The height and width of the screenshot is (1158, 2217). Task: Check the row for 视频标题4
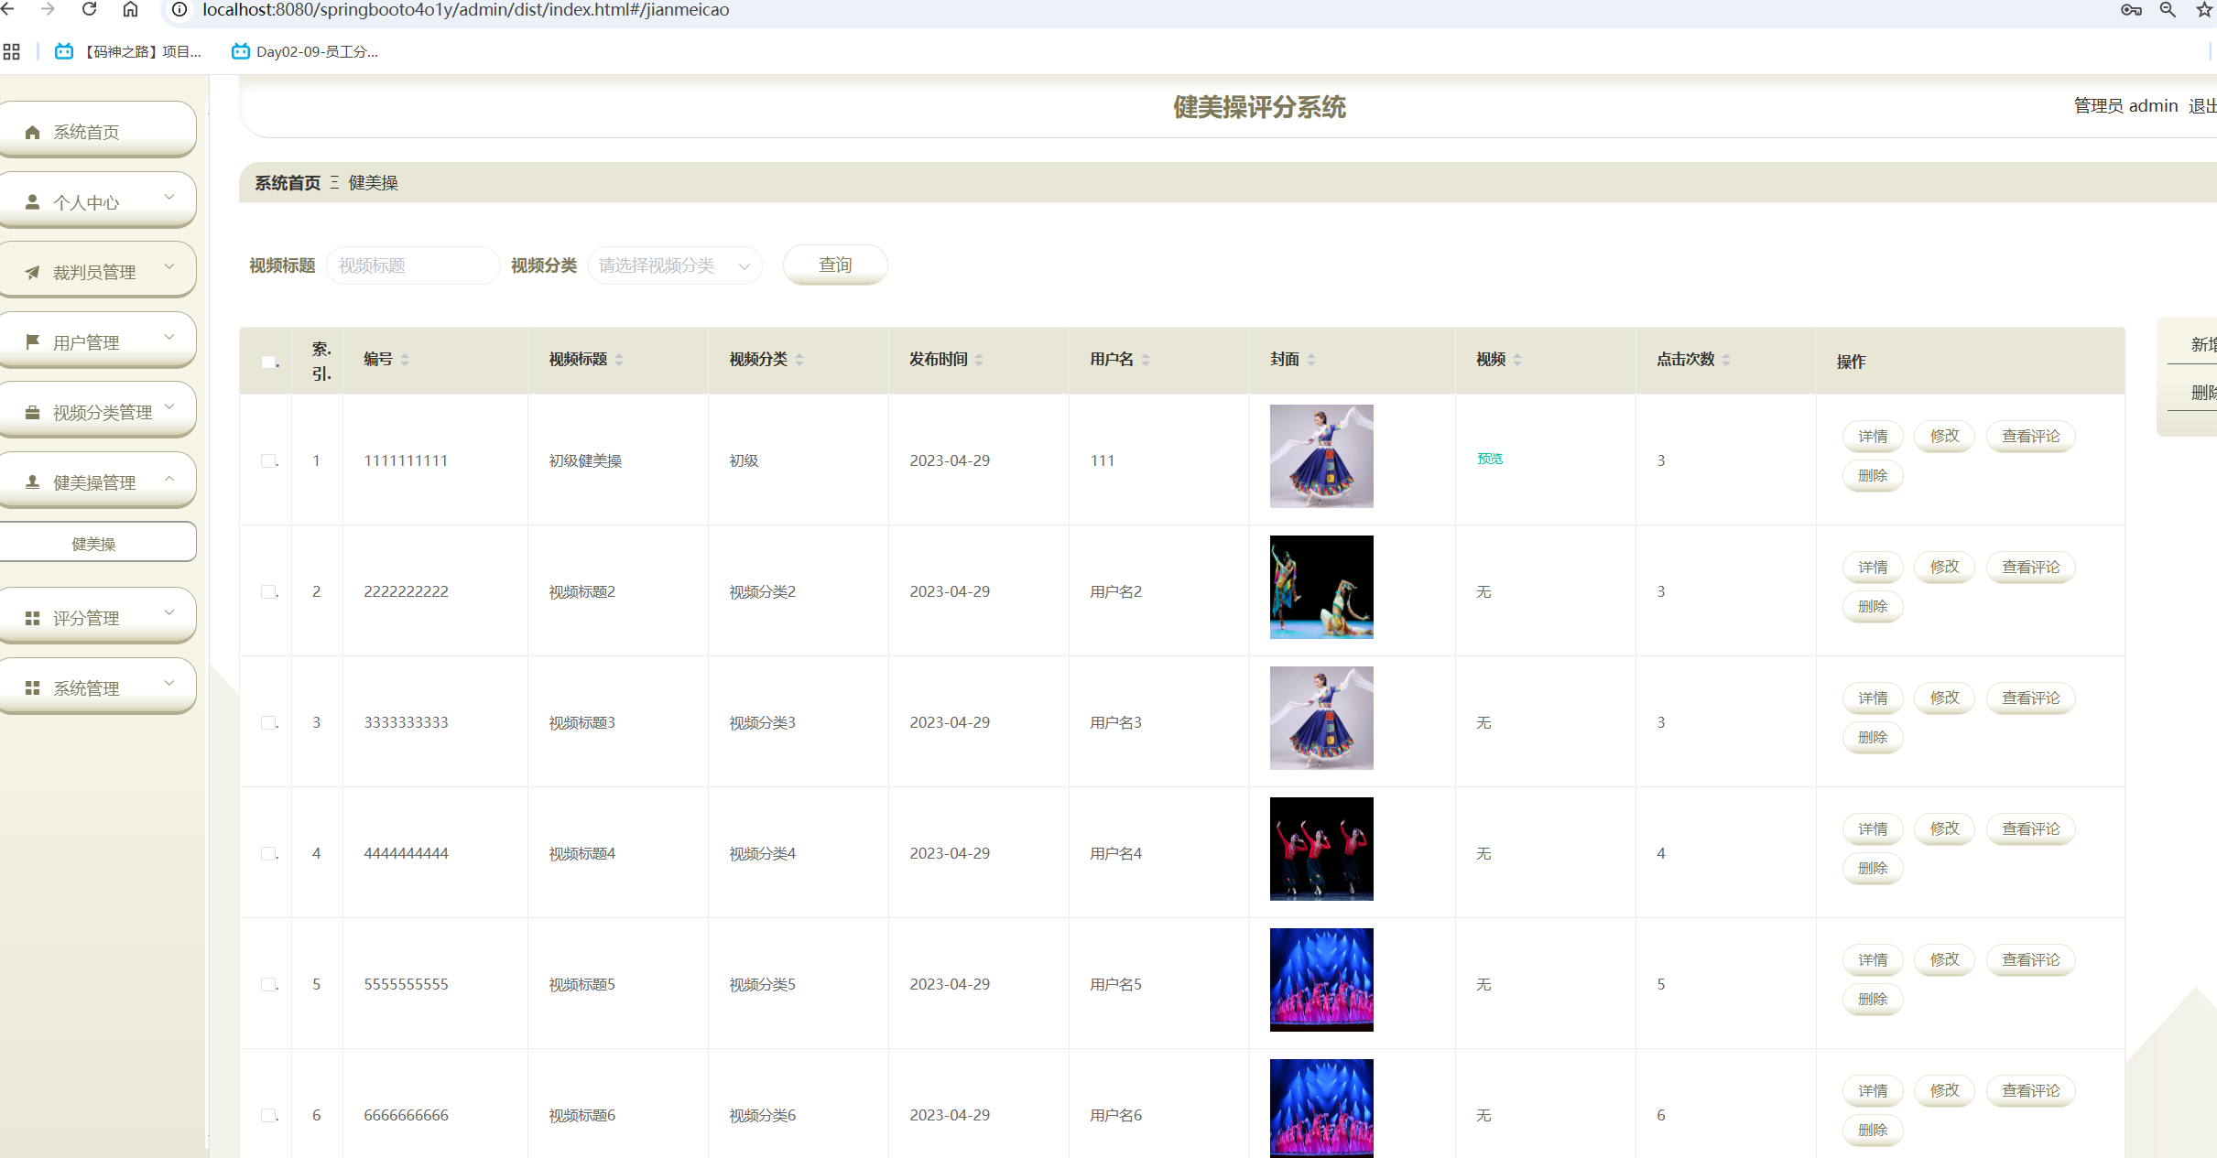pyautogui.click(x=268, y=853)
